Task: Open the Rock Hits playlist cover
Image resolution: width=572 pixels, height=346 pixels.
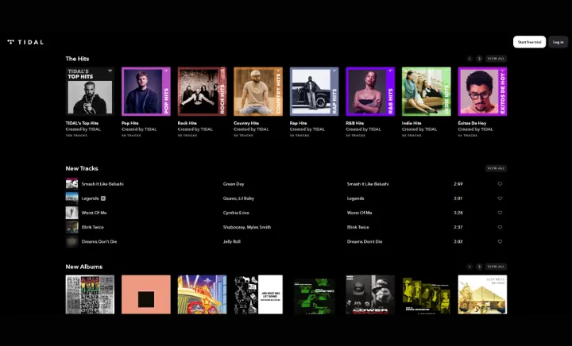Action: pyautogui.click(x=202, y=91)
